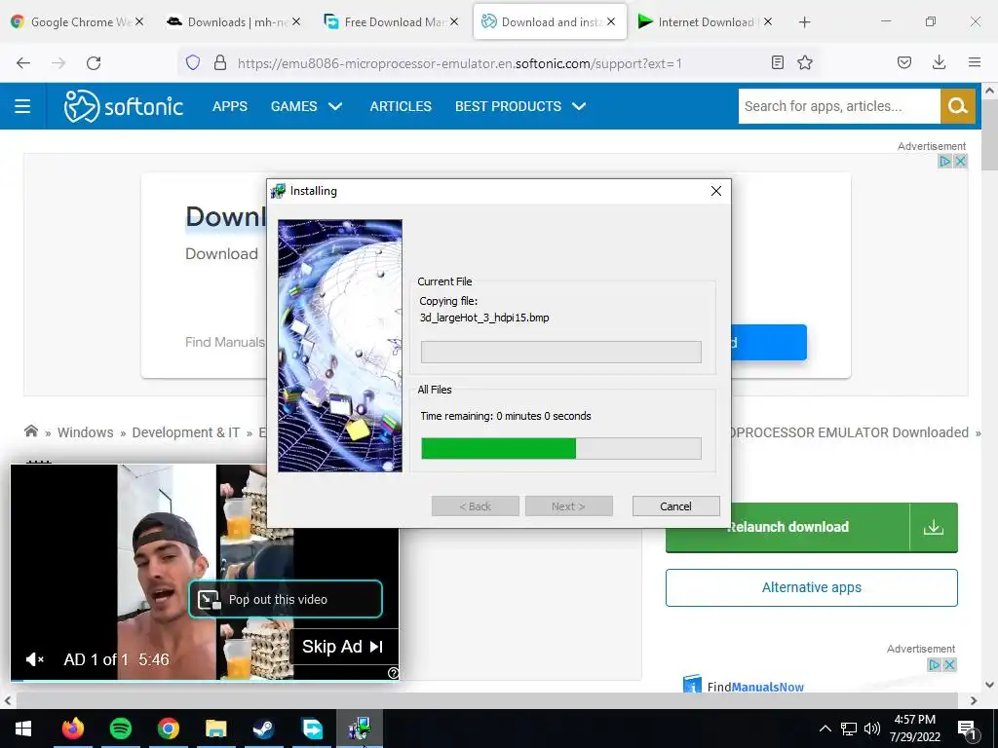Open Softonic side hamburger menu
Viewport: 998px width, 748px height.
(x=22, y=106)
